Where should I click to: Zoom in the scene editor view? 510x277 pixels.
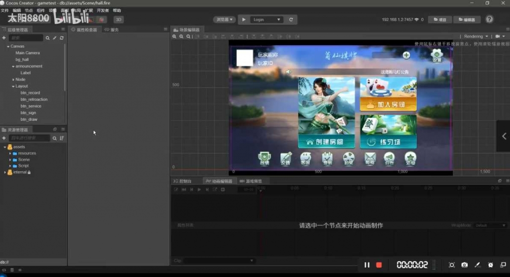tap(174, 37)
